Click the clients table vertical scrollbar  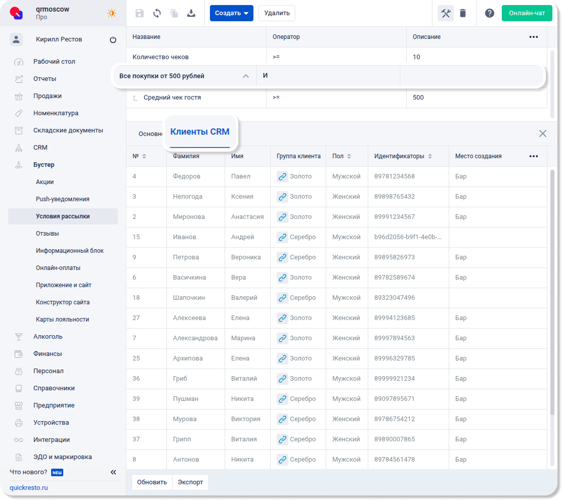[x=552, y=303]
